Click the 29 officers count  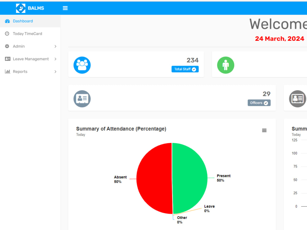click(266, 94)
